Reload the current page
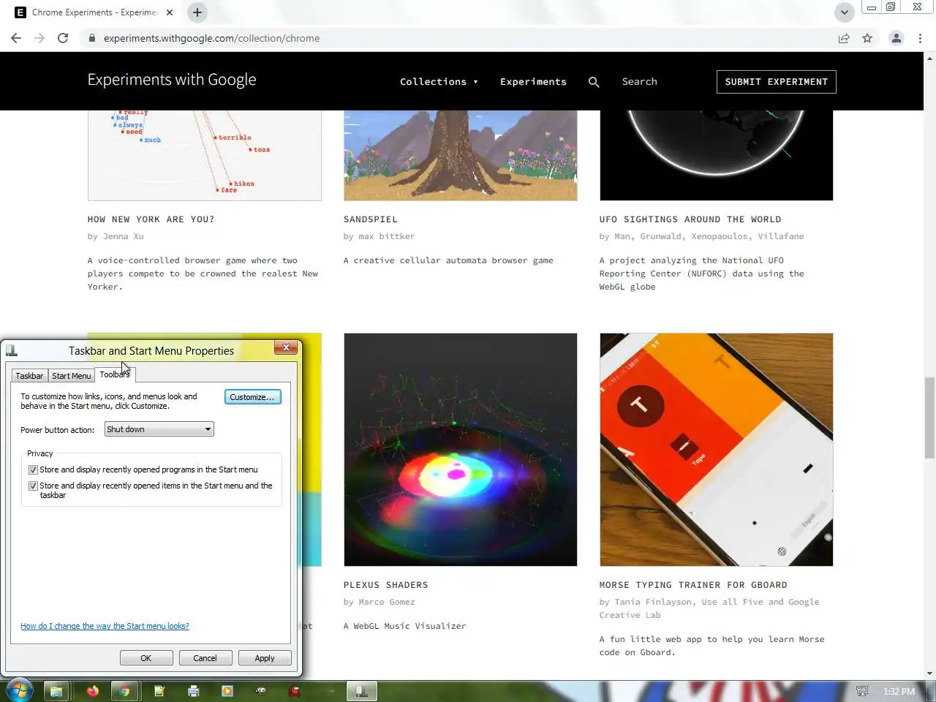Image resolution: width=936 pixels, height=702 pixels. point(63,38)
